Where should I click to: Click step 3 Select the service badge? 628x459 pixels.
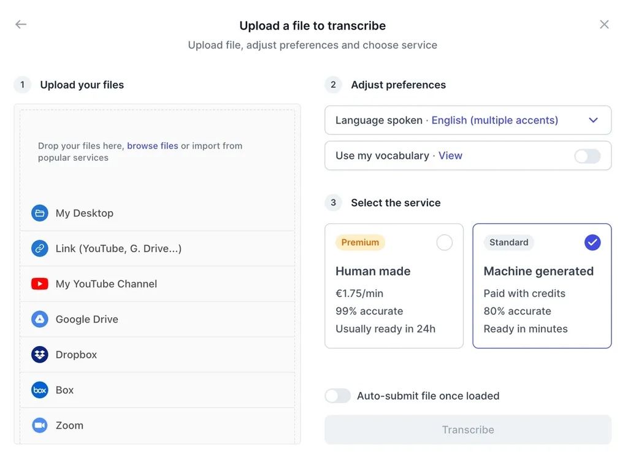(x=333, y=202)
